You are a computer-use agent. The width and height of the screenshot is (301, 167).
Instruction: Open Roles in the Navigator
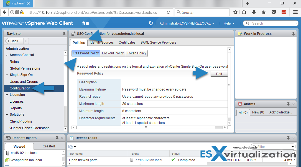click(x=14, y=62)
